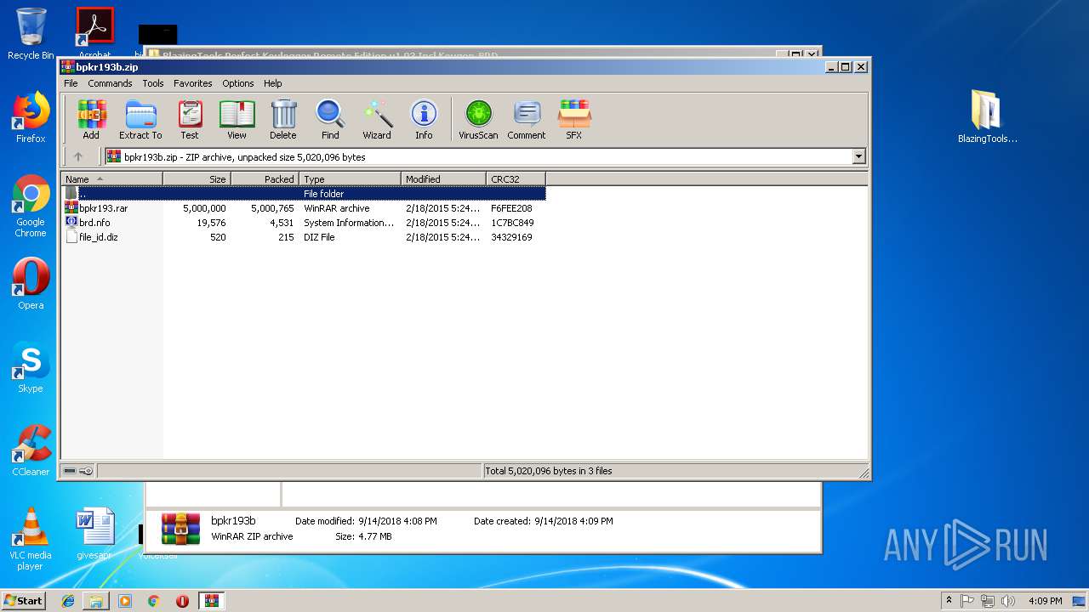The width and height of the screenshot is (1089, 612).
Task: Go up one folder level arrow
Action: click(78, 156)
